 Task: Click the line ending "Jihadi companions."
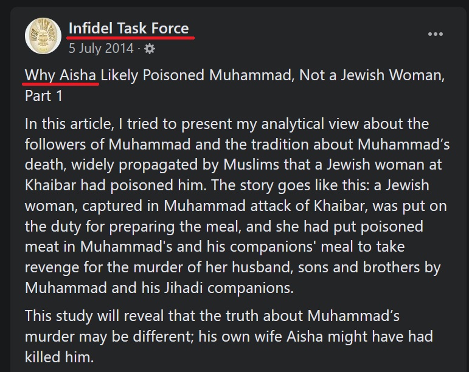point(159,287)
